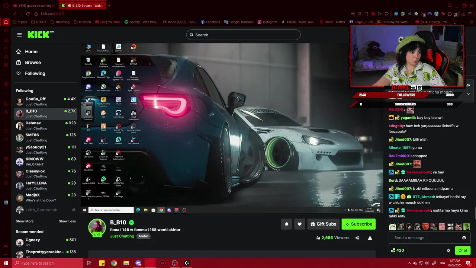Click the Just Chatting category link
Viewport: 476px width, 268px height.
(x=122, y=236)
